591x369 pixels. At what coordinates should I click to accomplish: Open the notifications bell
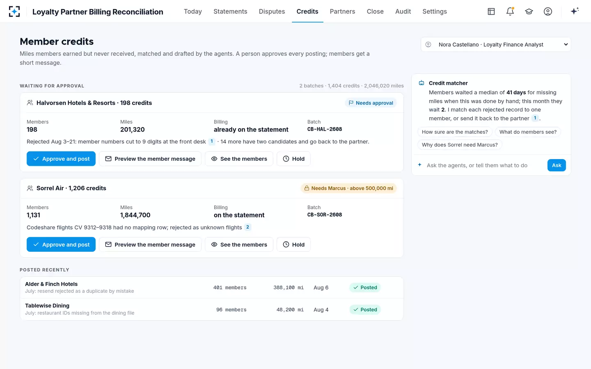510,11
